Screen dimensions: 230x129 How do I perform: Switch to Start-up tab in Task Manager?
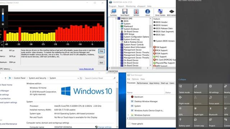tap(164, 83)
